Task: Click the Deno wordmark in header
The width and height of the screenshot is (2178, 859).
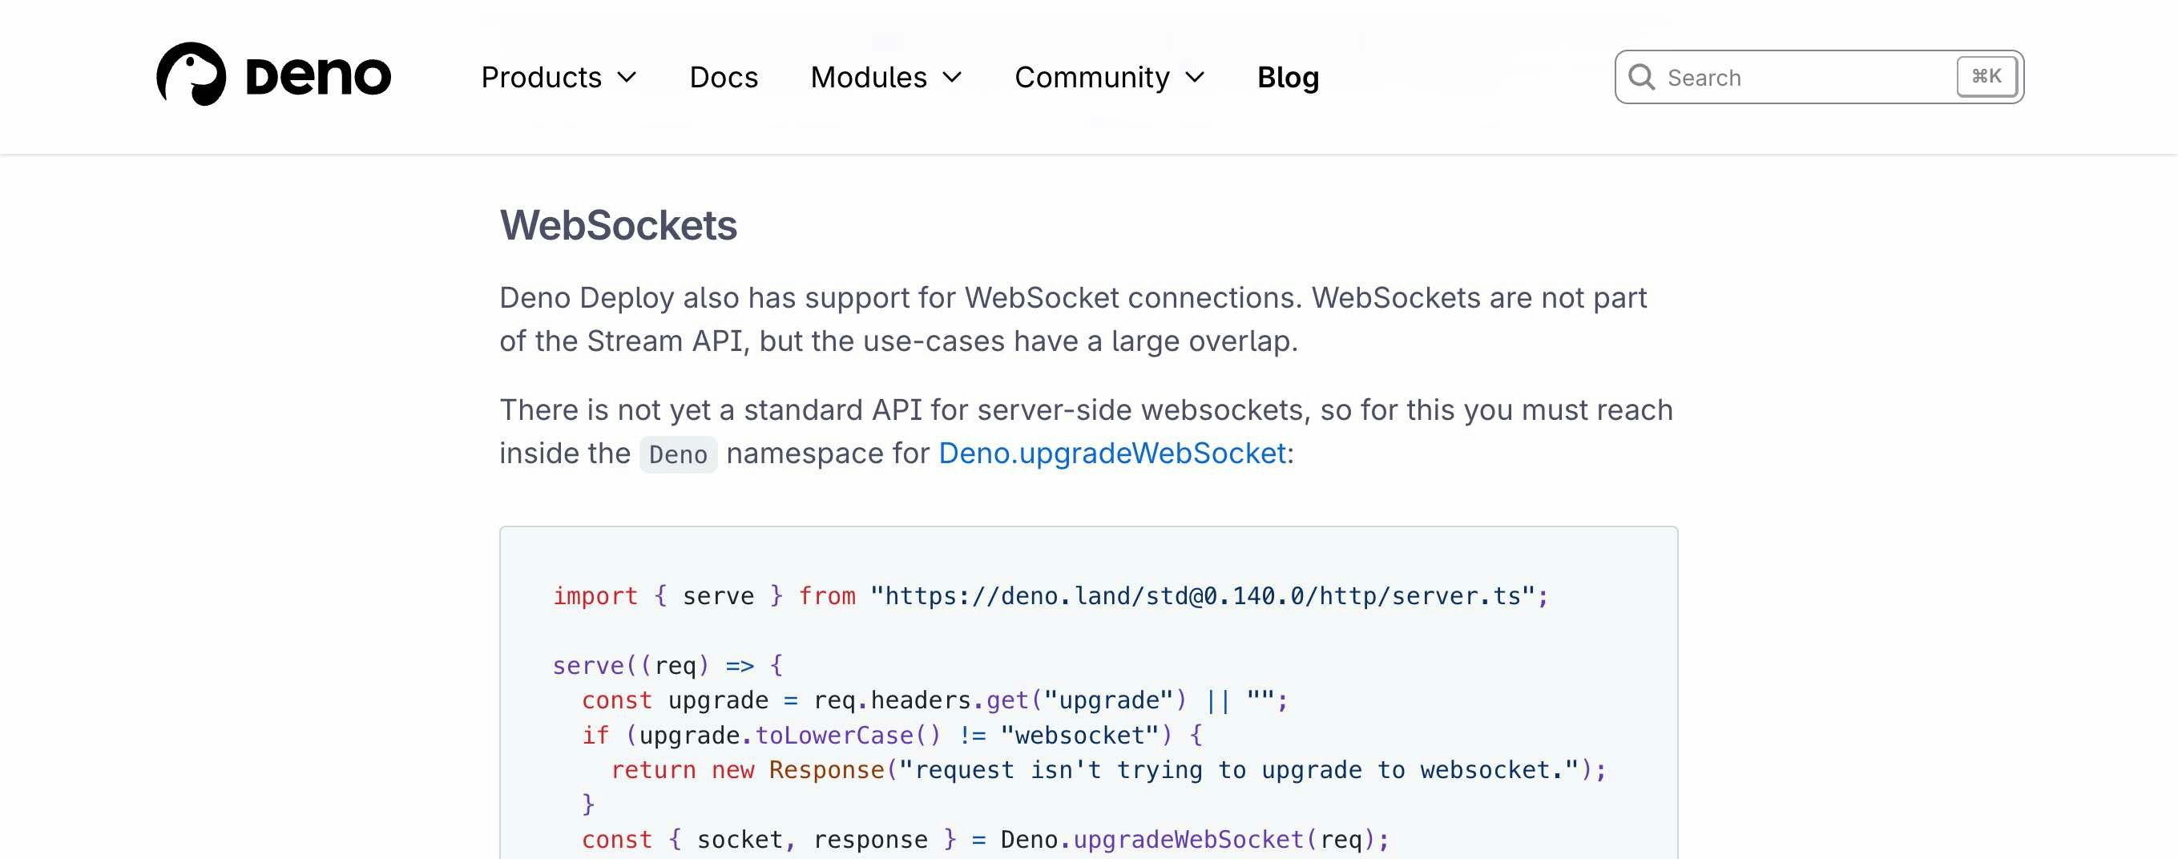Action: point(318,77)
